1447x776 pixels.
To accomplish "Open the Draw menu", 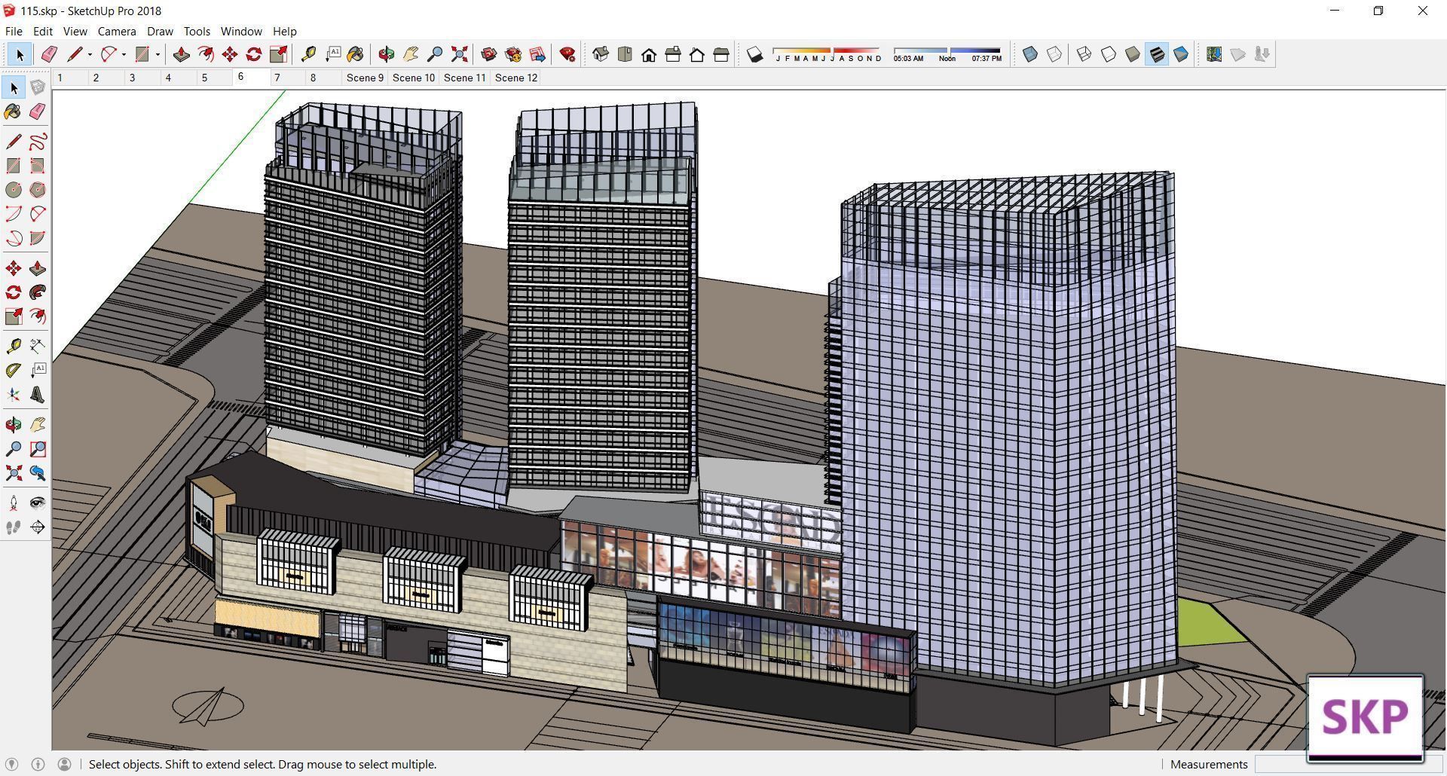I will [x=160, y=32].
